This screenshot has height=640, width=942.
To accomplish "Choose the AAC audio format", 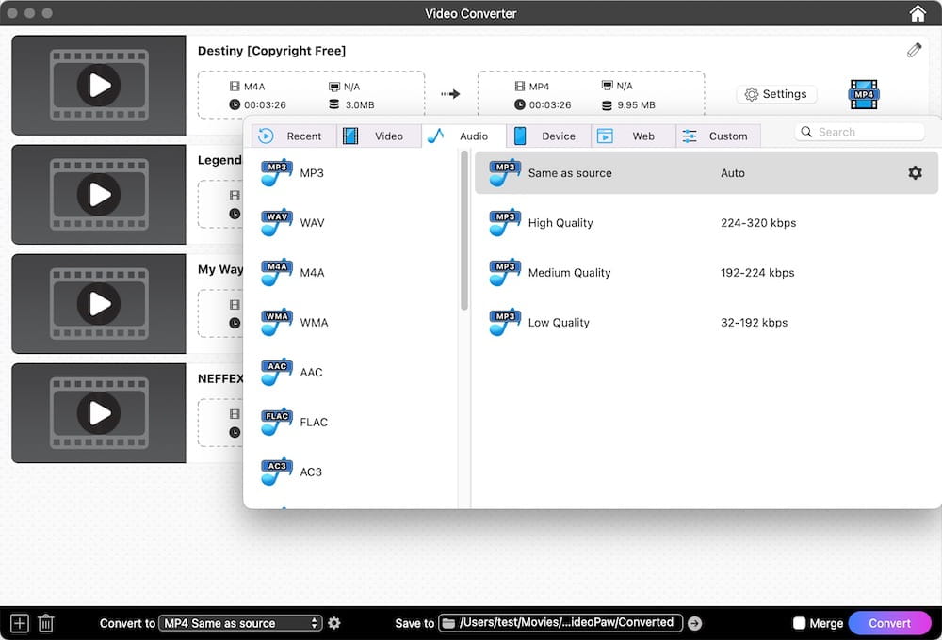I will (x=275, y=371).
